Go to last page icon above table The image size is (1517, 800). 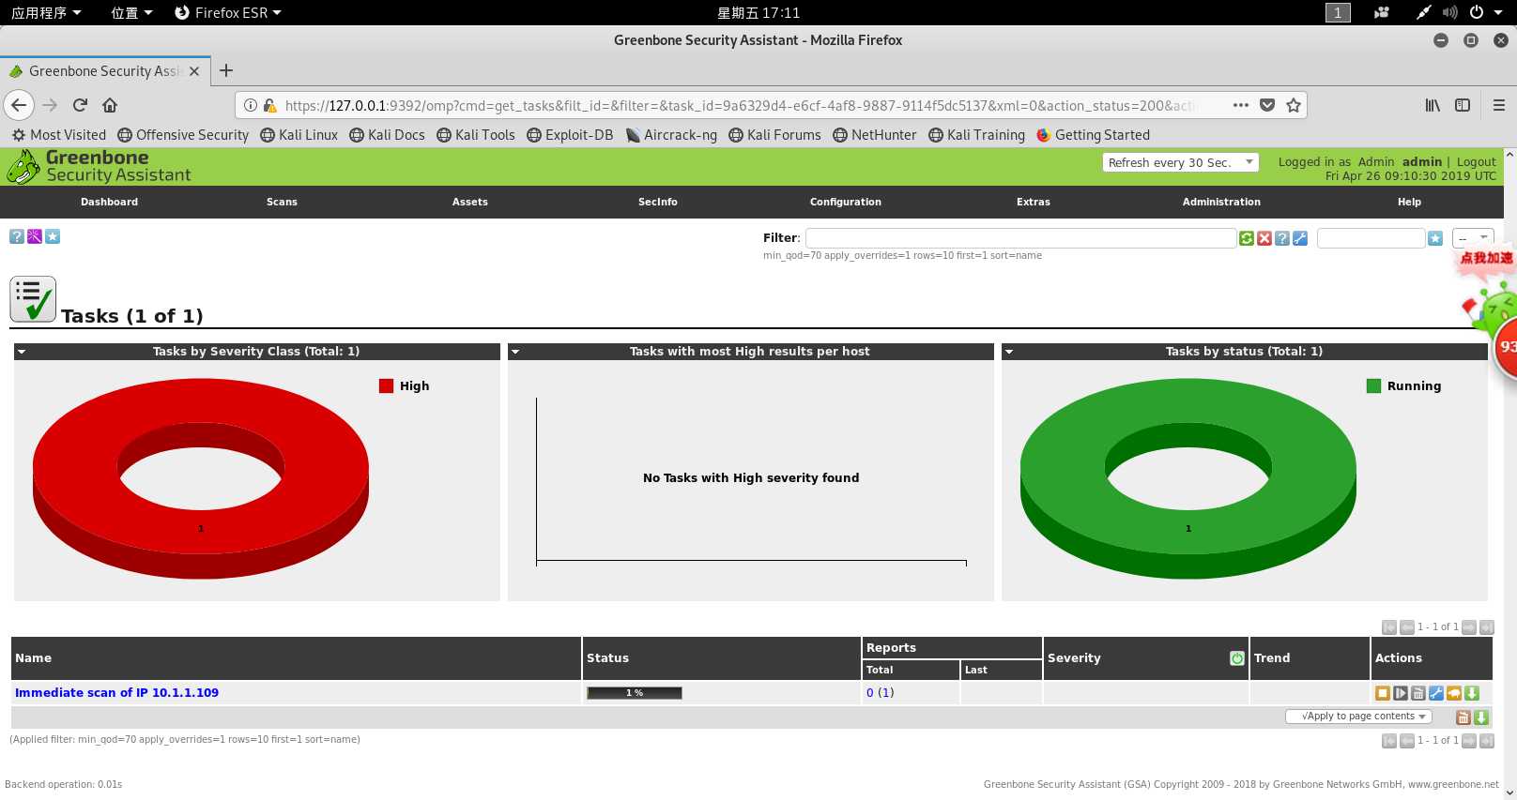click(1487, 627)
